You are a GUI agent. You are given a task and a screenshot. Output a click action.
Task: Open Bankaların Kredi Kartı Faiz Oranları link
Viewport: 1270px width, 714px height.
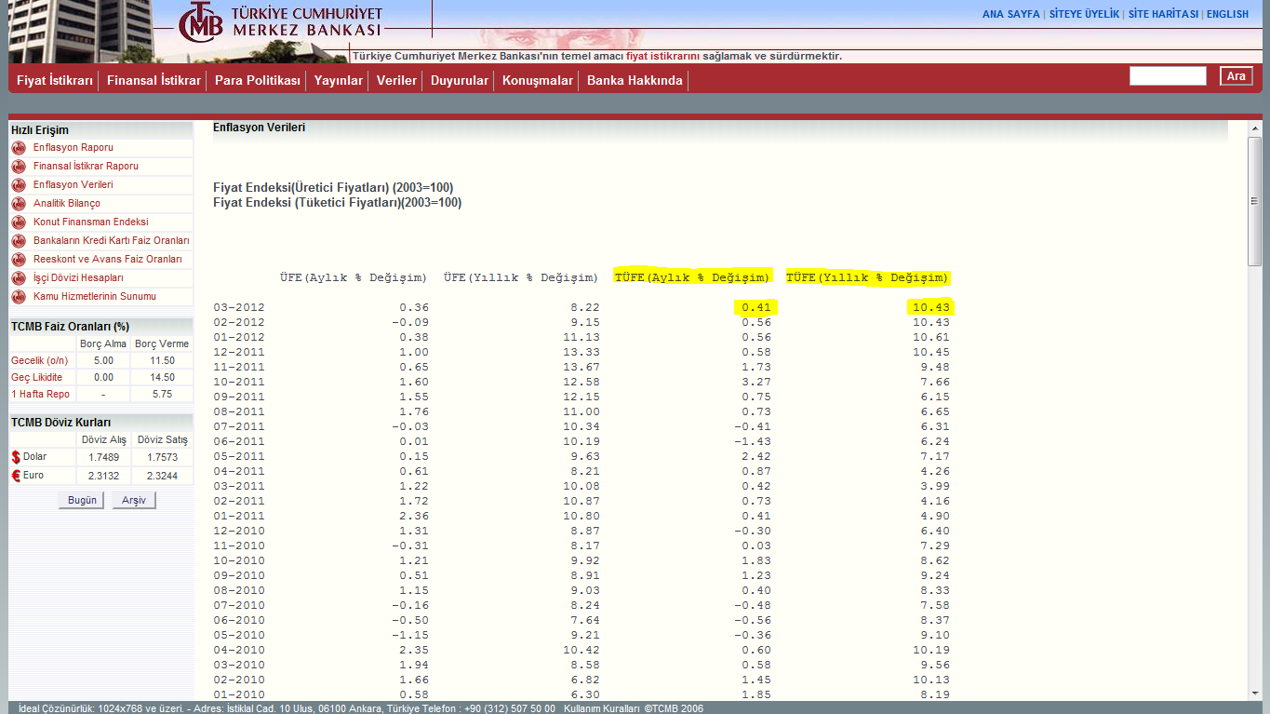(x=112, y=241)
